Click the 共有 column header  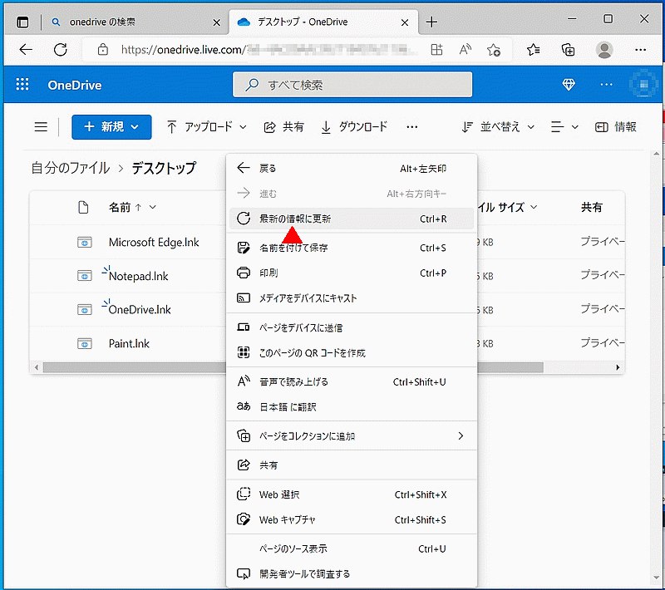[x=592, y=207]
